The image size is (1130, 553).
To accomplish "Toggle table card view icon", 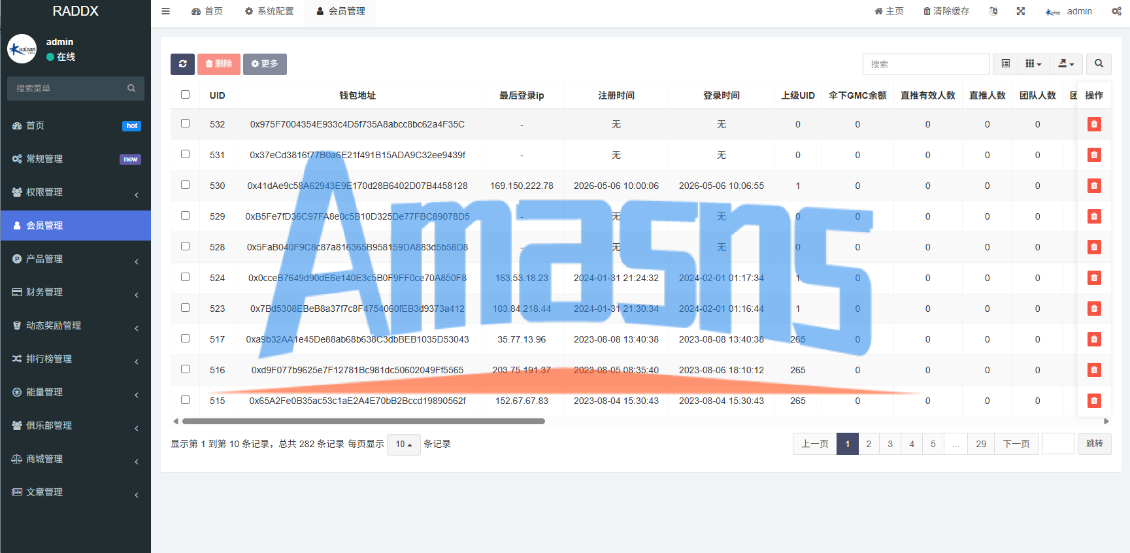I will pos(1006,64).
